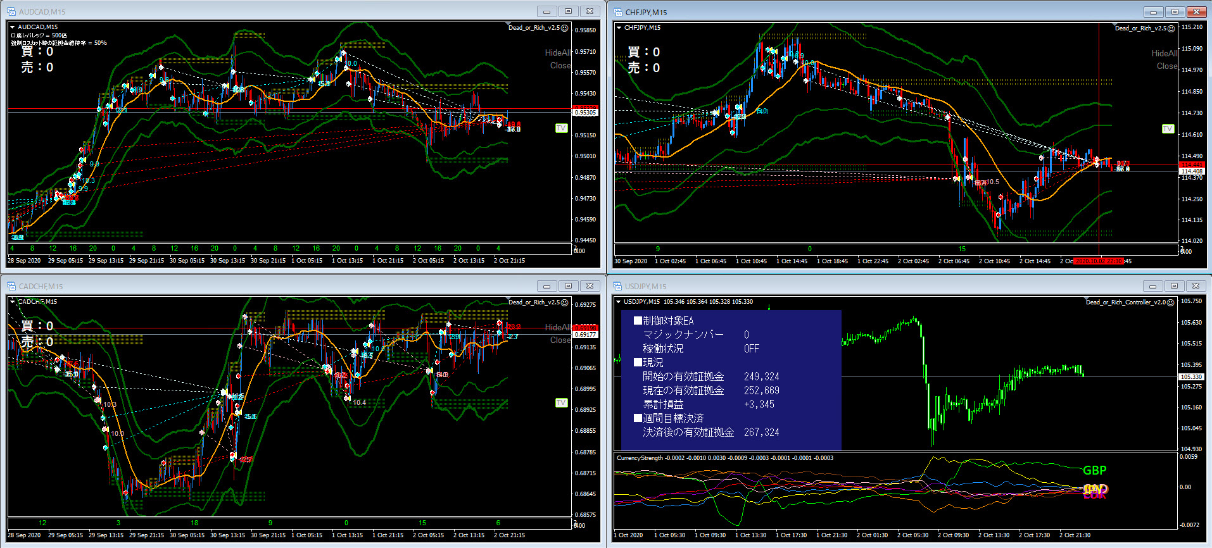
Task: Click Close button inside AUDCAD chart
Action: coord(560,65)
